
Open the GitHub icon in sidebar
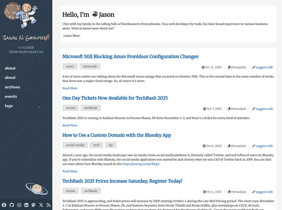pyautogui.click(x=11, y=205)
